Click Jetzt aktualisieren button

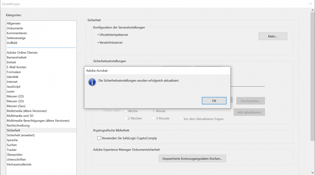(249, 112)
